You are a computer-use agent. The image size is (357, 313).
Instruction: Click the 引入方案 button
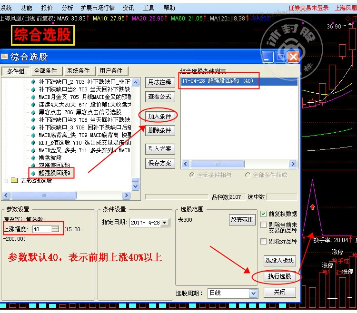160,149
